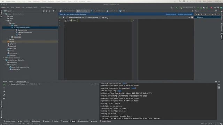Expand External Libraries node
Viewport: 223px width, 125px height.
pos(4,58)
